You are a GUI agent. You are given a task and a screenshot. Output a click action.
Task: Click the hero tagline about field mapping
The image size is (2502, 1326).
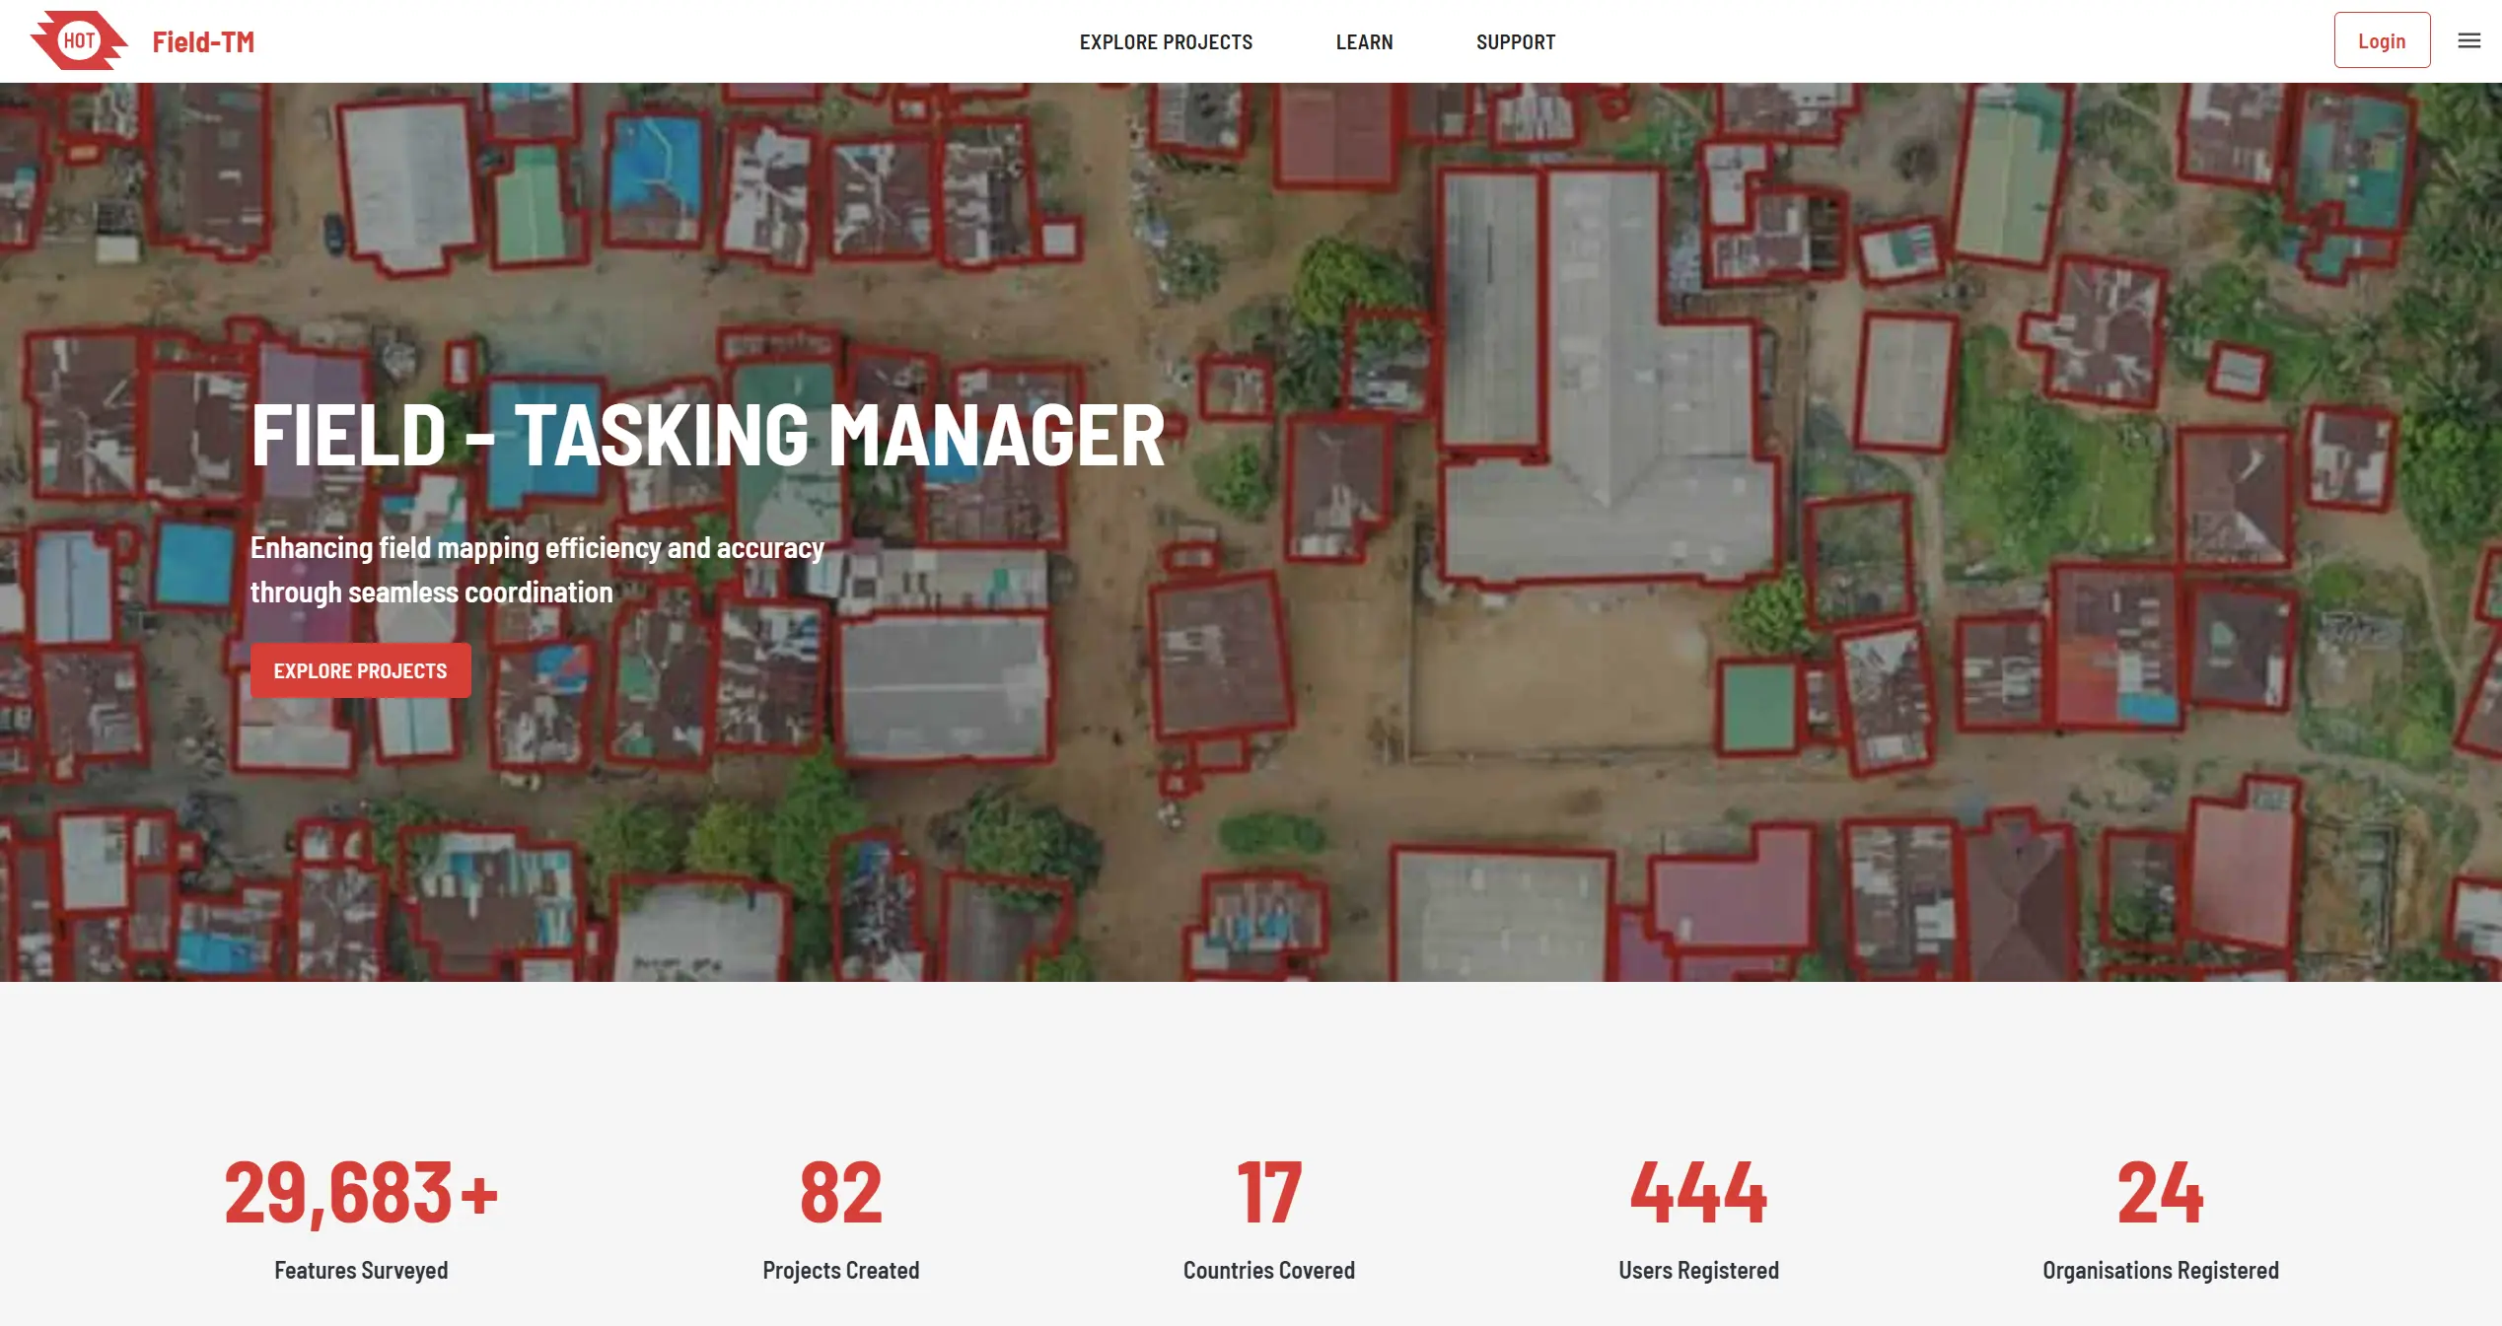(536, 570)
